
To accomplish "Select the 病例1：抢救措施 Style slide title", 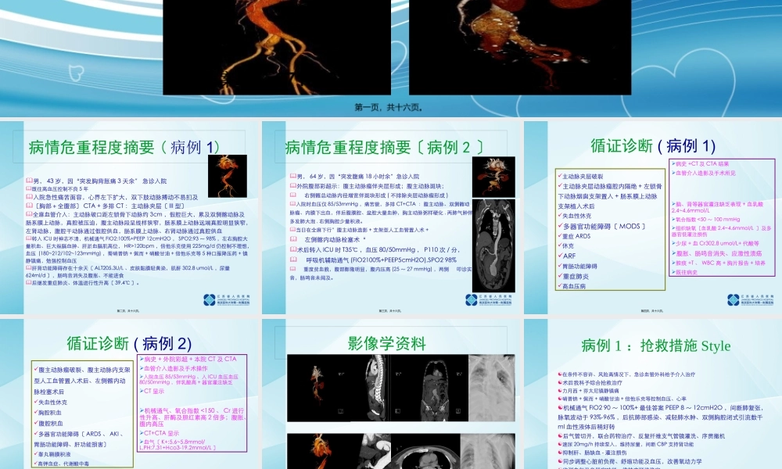I will pos(657,344).
